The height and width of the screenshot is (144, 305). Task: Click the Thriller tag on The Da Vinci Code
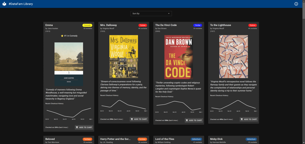point(197,25)
